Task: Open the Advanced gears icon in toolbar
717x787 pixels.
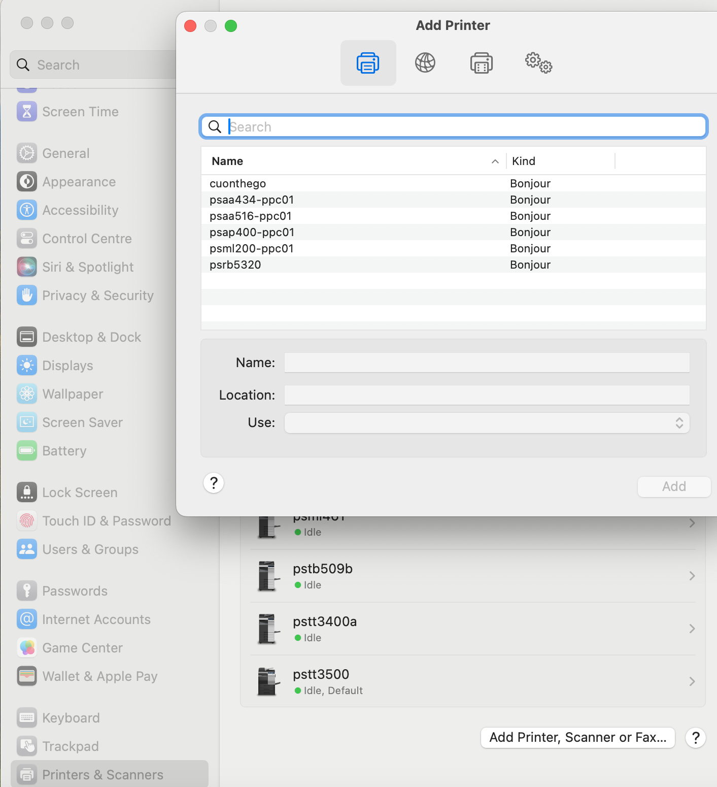Action: (538, 63)
